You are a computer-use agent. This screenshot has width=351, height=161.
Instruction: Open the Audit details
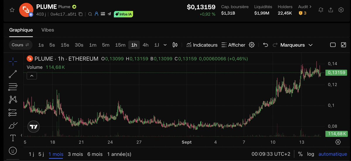coord(305,7)
